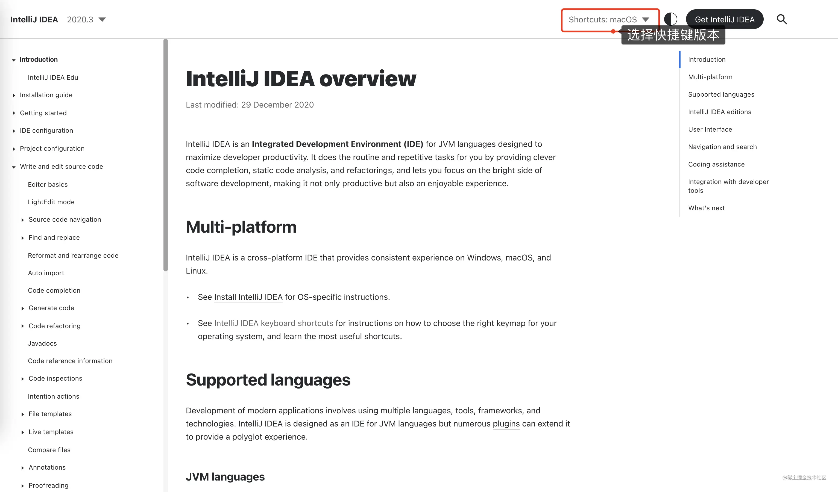Jump to User Interface section

(710, 129)
